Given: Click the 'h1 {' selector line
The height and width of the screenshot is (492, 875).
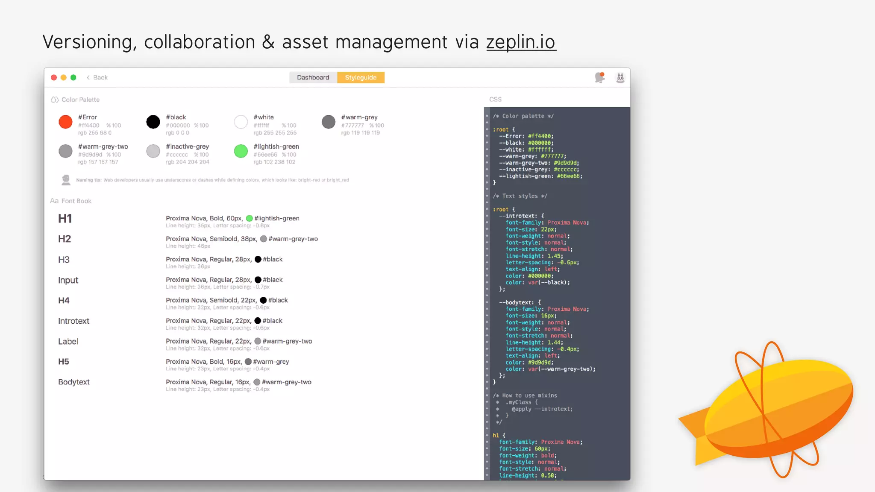Looking at the screenshot, I should (x=499, y=435).
